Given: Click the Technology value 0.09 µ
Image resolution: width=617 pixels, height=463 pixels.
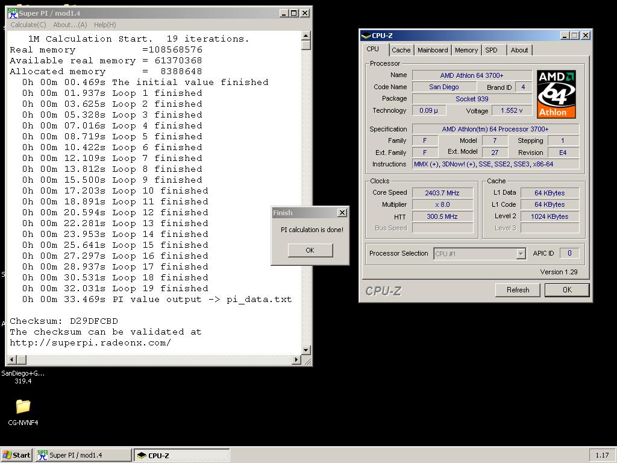Looking at the screenshot, I should click(x=429, y=111).
